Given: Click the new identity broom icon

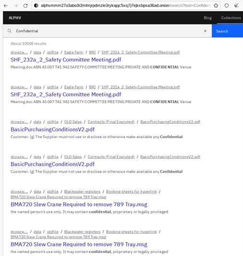Looking at the screenshot, I should click(236, 6).
